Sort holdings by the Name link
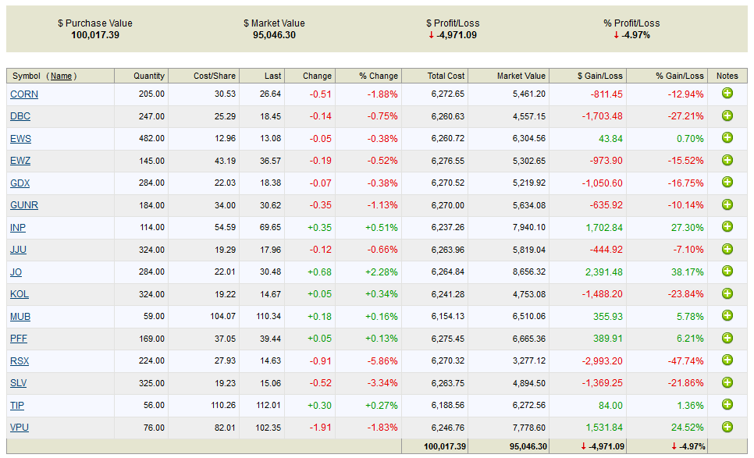Viewport: 754px width, 458px height. pyautogui.click(x=62, y=76)
